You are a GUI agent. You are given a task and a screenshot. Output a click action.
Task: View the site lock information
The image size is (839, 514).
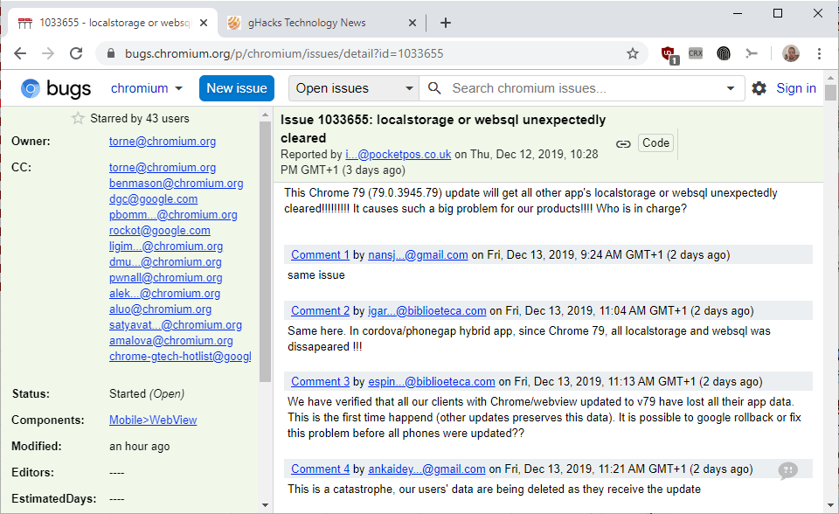click(x=111, y=53)
